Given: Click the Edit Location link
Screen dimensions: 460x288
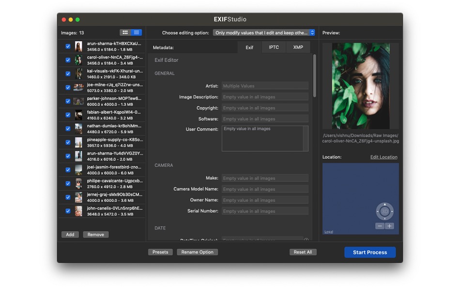Looking at the screenshot, I should (x=383, y=157).
